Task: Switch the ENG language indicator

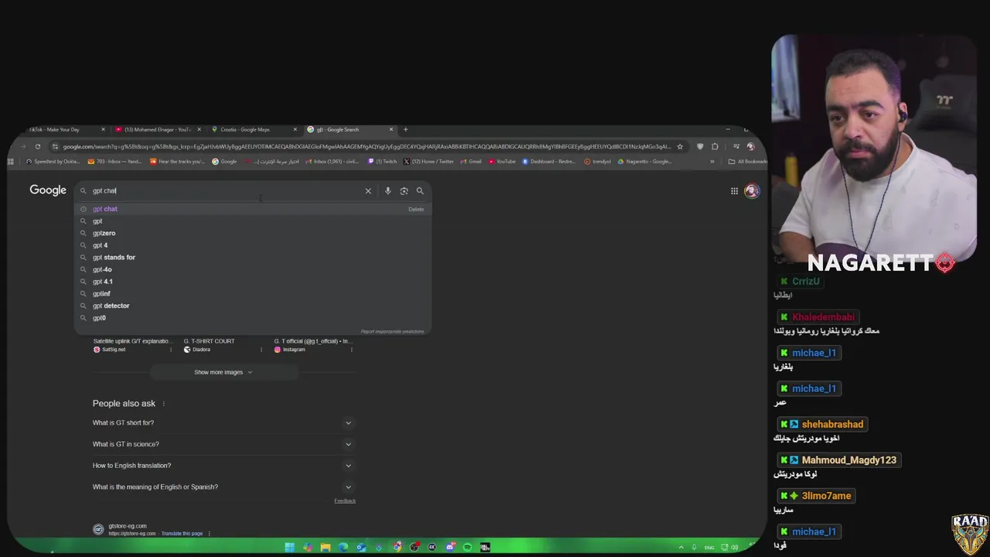Action: 709,547
